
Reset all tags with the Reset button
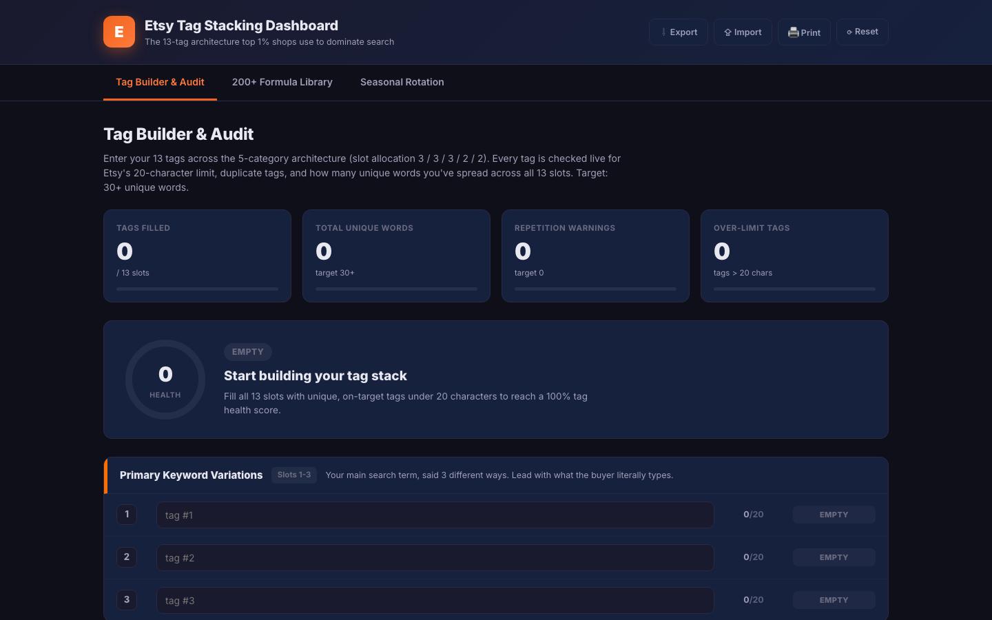click(x=862, y=32)
